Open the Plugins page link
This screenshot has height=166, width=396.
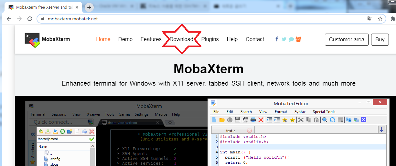210,39
